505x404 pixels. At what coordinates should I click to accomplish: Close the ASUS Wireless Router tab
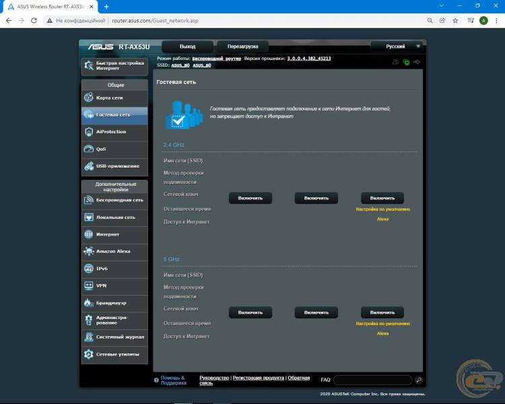click(x=92, y=7)
